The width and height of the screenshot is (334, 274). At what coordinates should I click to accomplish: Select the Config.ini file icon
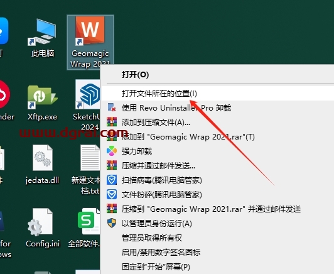(40, 222)
